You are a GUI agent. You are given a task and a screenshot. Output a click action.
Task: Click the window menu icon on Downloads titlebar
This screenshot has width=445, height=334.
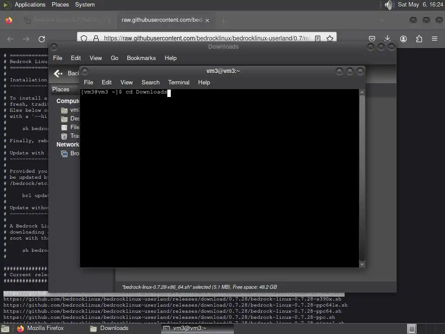[x=54, y=47]
